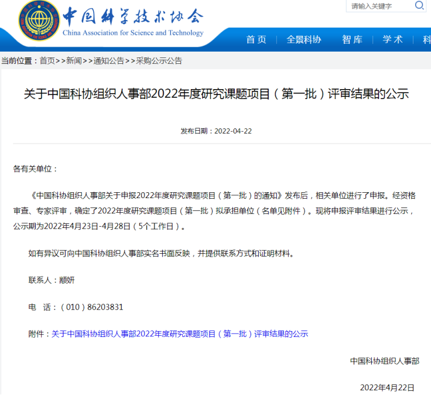Viewport: 431px width, 395px height.
Task: Click the article headline about 评审结果的公示
Action: click(x=215, y=94)
